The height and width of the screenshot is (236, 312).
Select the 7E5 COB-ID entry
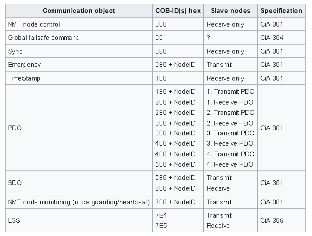[161, 226]
